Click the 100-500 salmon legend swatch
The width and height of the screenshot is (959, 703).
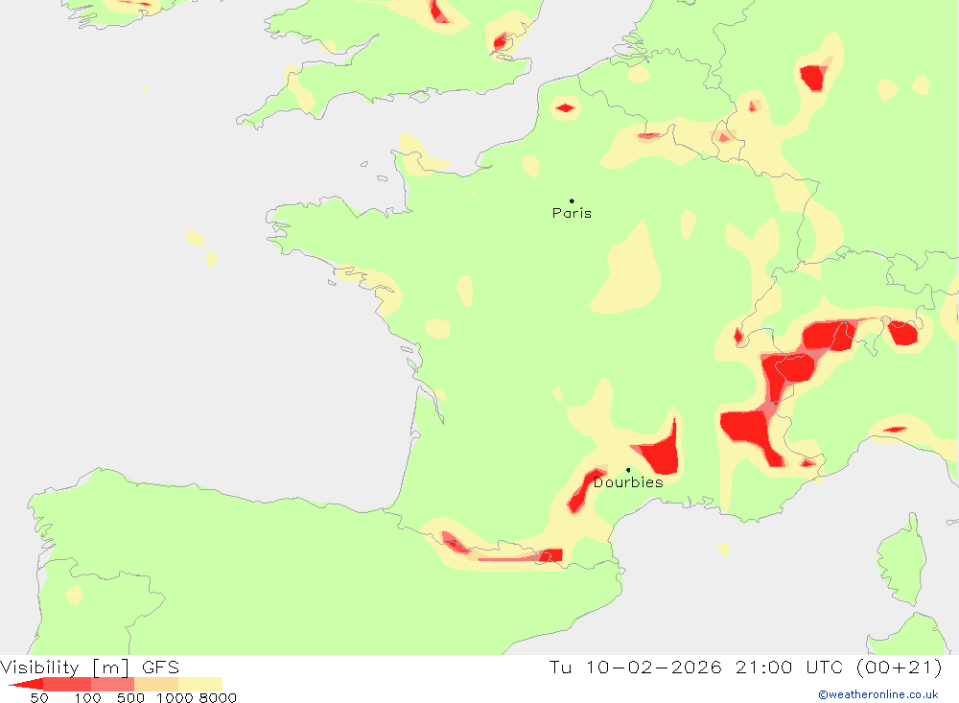click(x=112, y=684)
